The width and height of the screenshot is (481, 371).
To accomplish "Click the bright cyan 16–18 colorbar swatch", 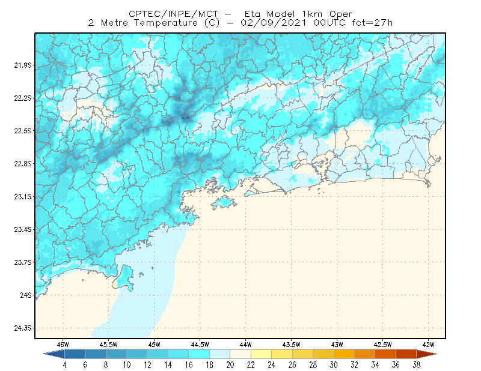I will [199, 354].
